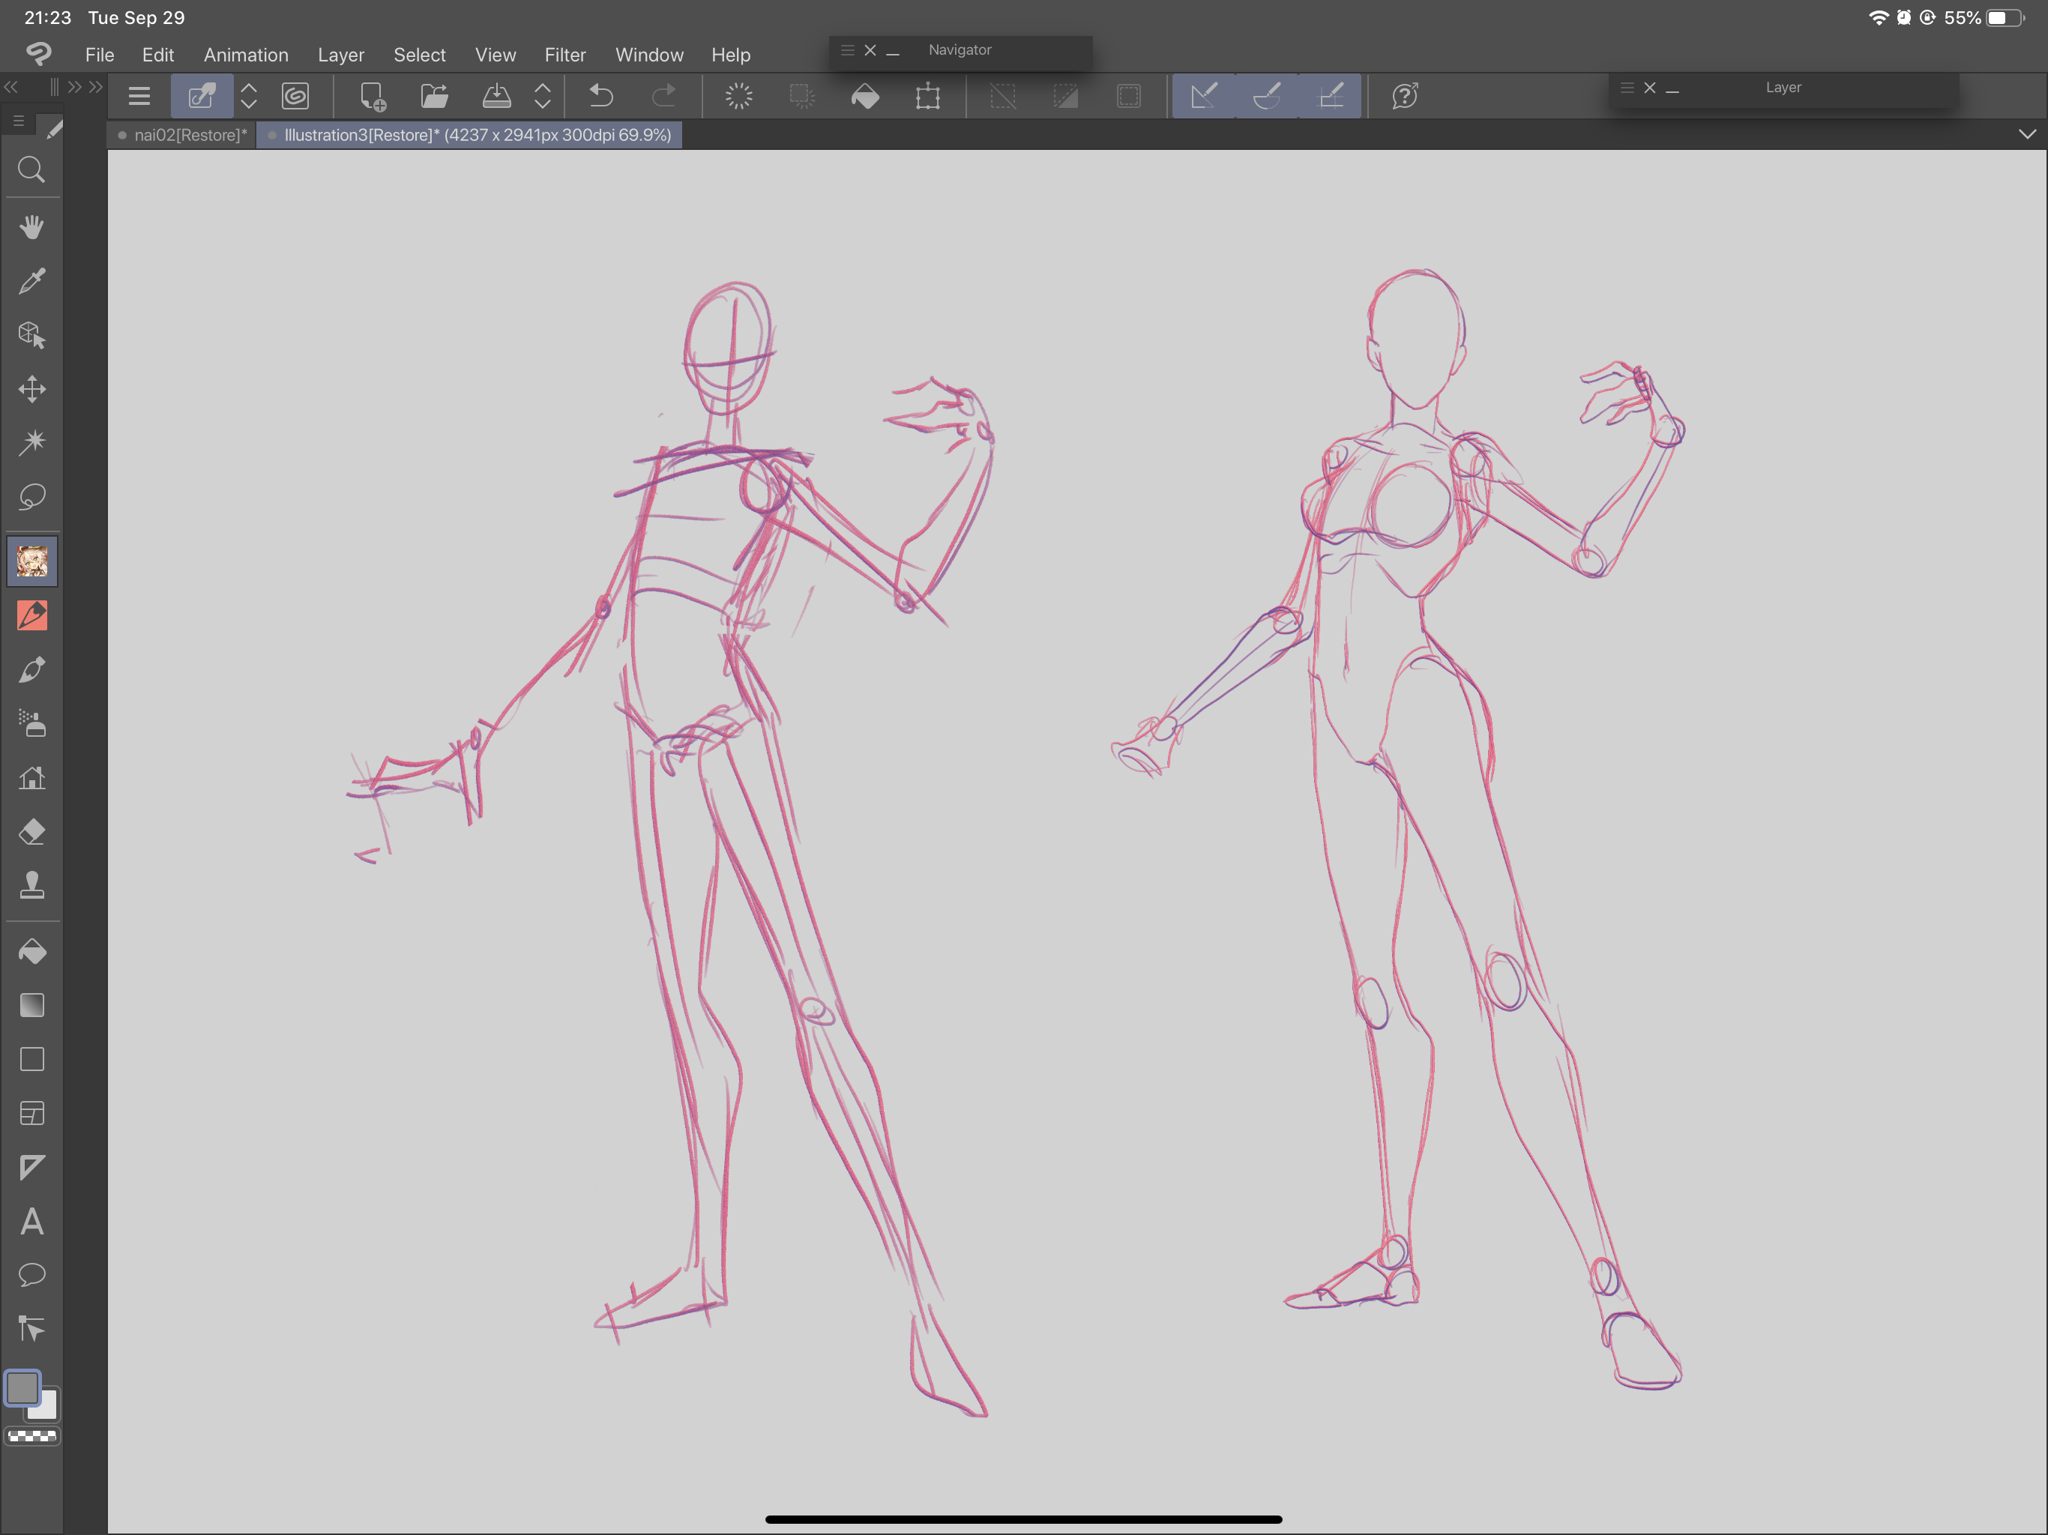Select the Text tool
The width and height of the screenshot is (2048, 1535).
(31, 1222)
